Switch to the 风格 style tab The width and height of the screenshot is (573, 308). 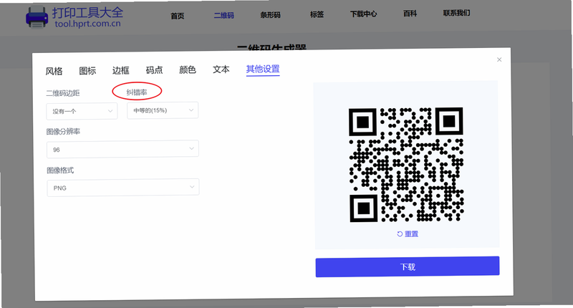pyautogui.click(x=54, y=71)
